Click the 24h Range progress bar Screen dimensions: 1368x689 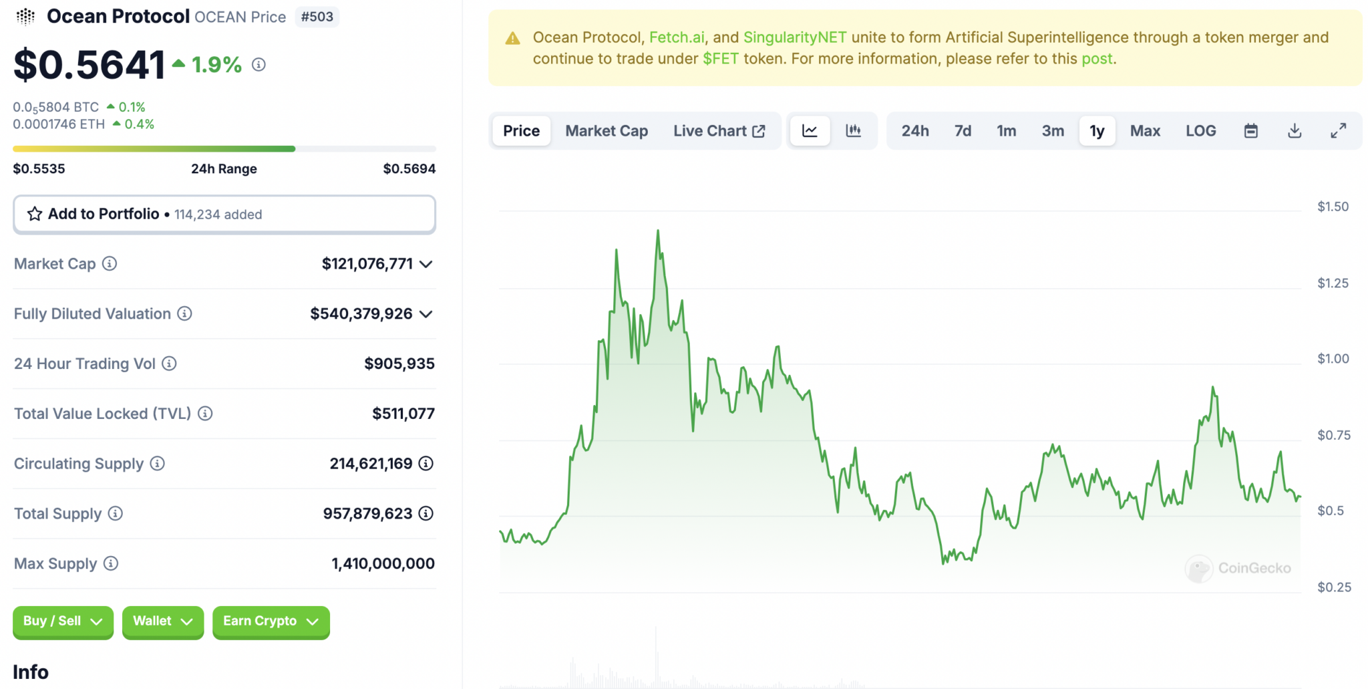(x=224, y=148)
